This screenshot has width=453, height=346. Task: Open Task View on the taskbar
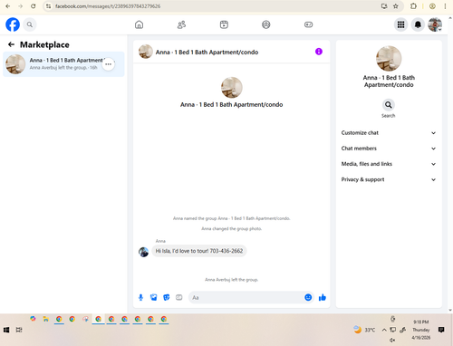(x=19, y=330)
